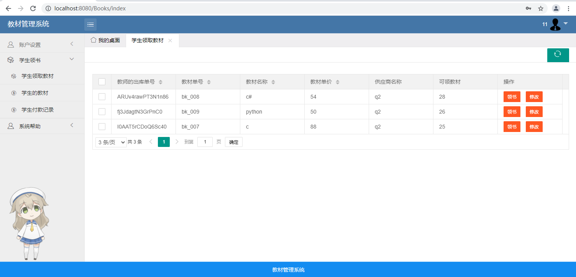Click the browser bookmark star icon
The image size is (576, 277).
click(541, 8)
